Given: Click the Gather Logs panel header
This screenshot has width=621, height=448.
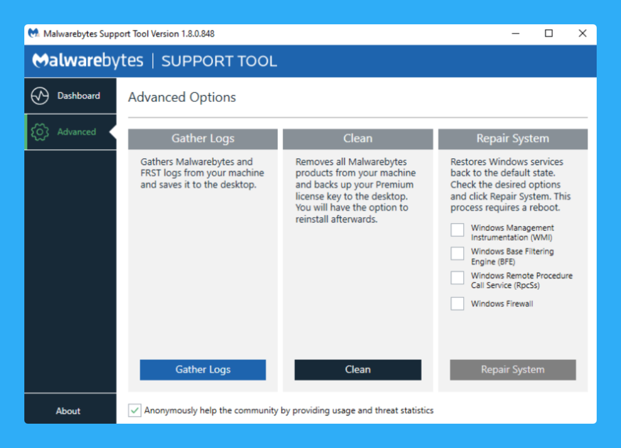Looking at the screenshot, I should tap(203, 139).
